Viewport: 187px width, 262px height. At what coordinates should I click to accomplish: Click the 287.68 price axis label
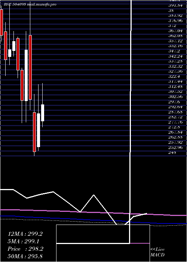tap(175, 112)
